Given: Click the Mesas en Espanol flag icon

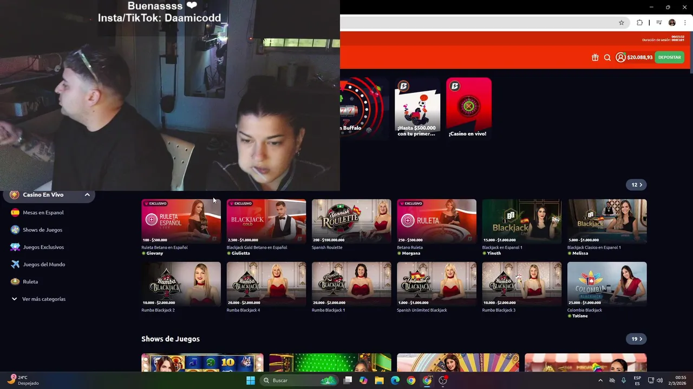Looking at the screenshot, I should [x=15, y=212].
